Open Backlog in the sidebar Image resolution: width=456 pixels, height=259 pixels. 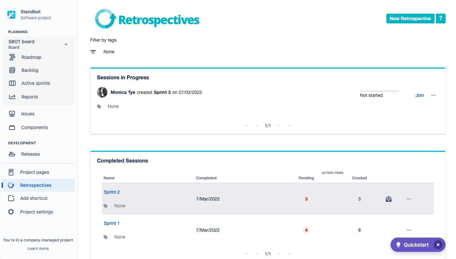(30, 70)
